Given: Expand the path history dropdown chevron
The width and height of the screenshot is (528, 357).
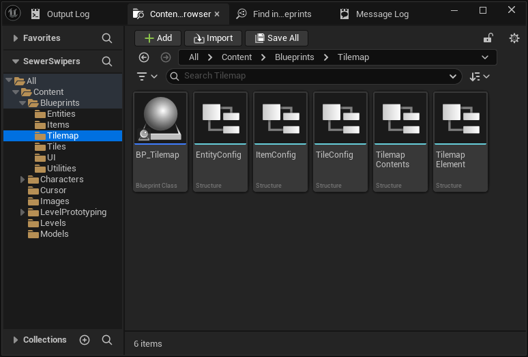Looking at the screenshot, I should pyautogui.click(x=484, y=57).
